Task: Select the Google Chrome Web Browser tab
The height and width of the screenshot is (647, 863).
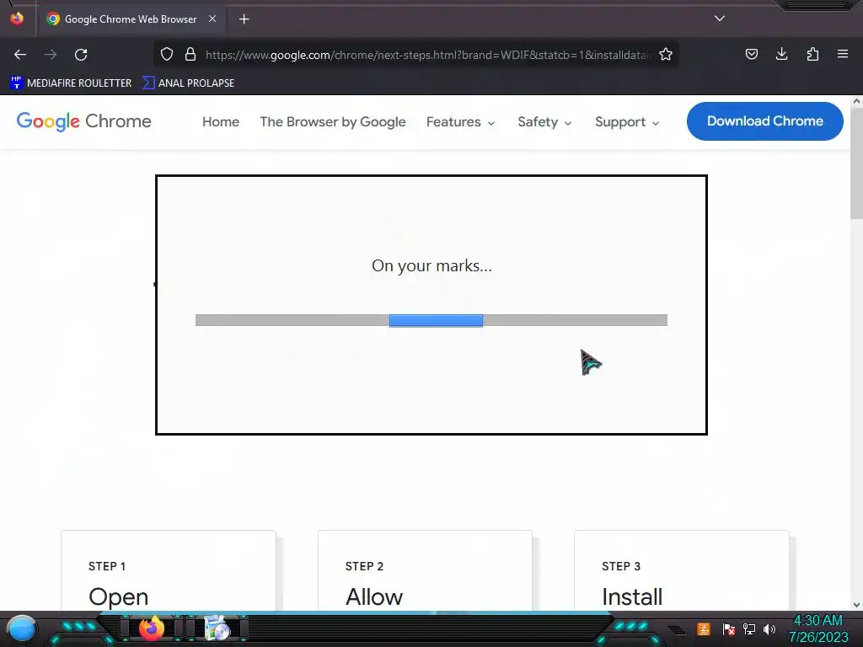Action: pos(131,19)
